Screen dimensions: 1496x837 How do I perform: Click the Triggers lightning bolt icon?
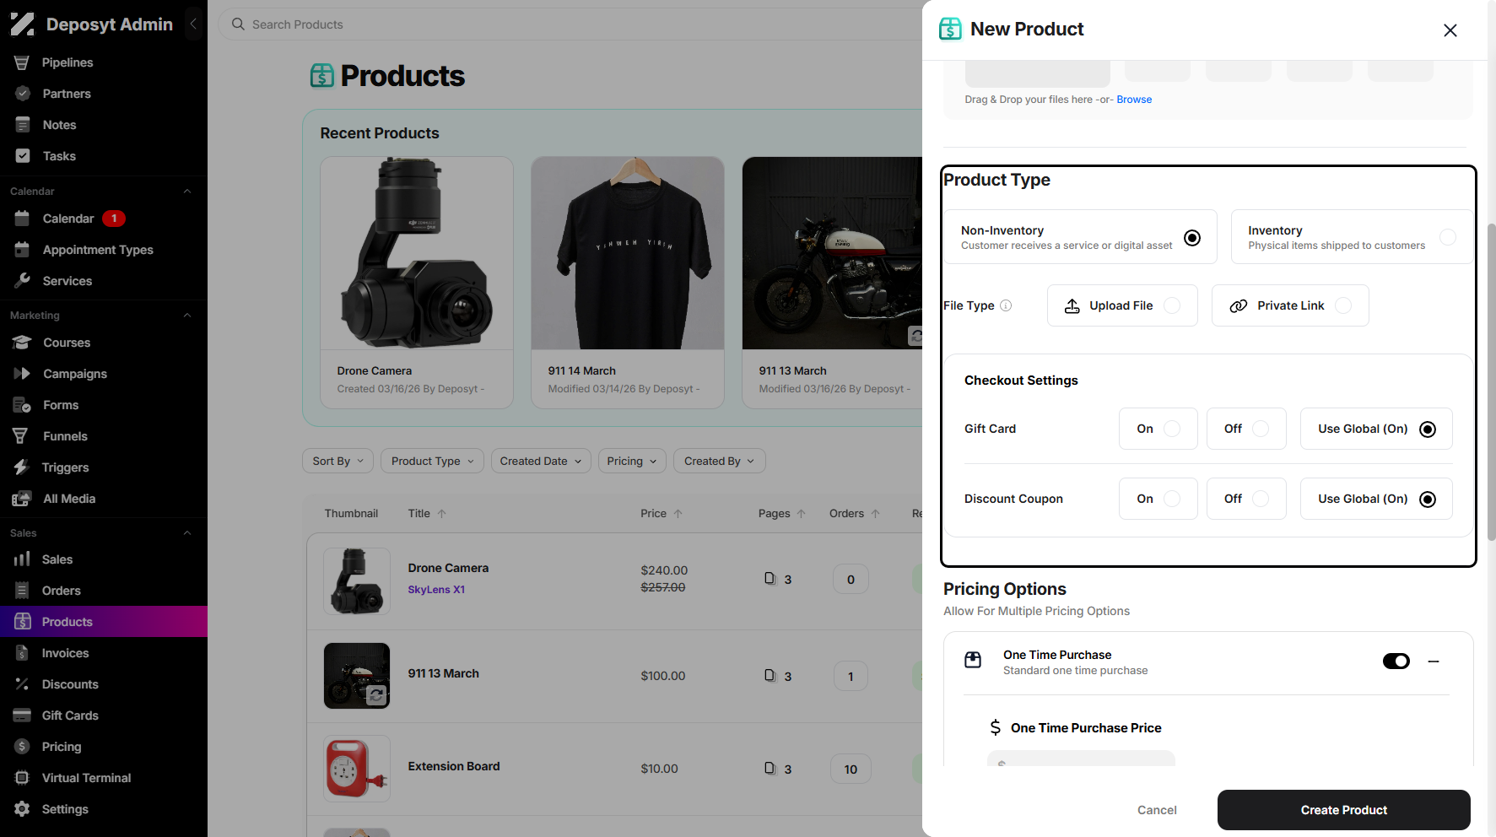click(22, 467)
